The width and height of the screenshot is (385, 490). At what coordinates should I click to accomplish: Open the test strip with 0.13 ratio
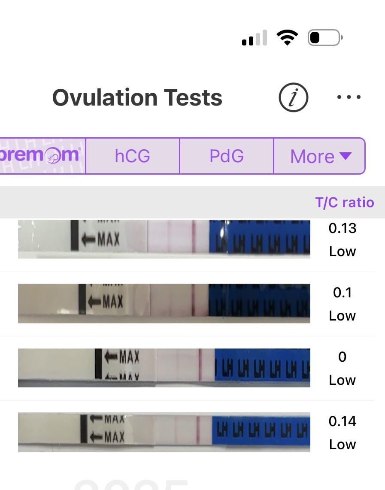click(x=164, y=239)
